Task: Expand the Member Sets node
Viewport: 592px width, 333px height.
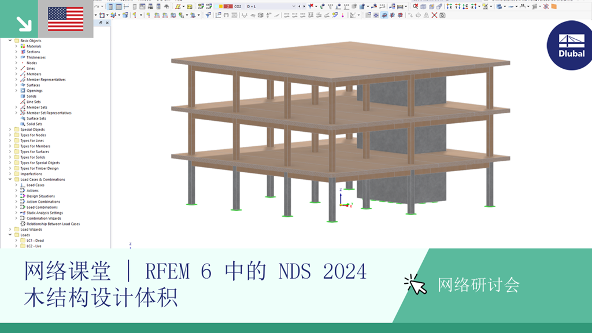Action: (x=16, y=107)
